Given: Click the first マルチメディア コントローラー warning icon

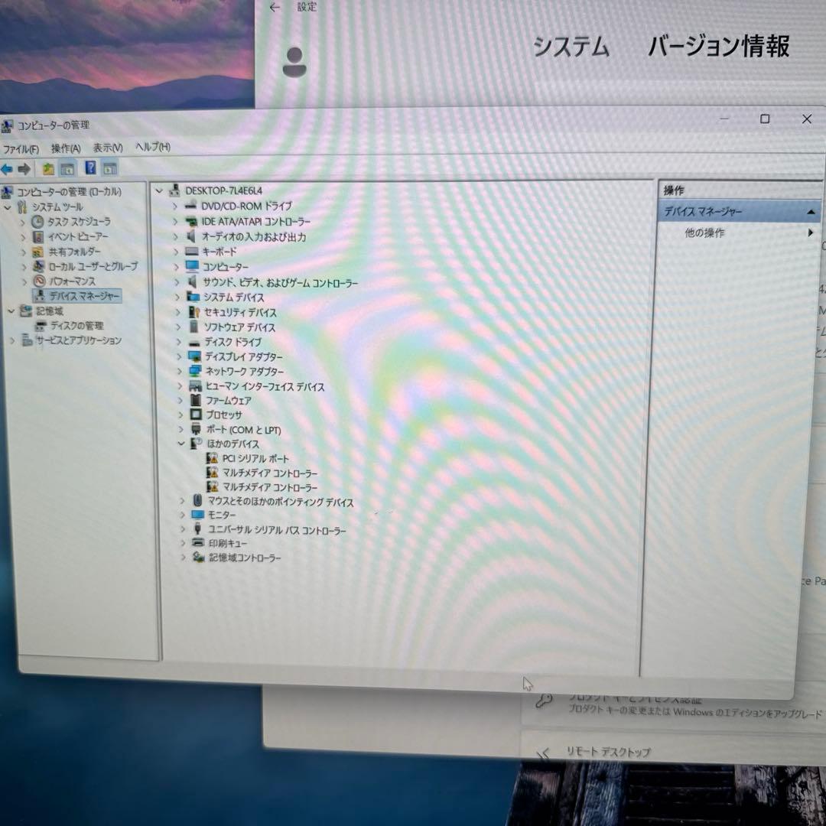Looking at the screenshot, I should pos(212,473).
